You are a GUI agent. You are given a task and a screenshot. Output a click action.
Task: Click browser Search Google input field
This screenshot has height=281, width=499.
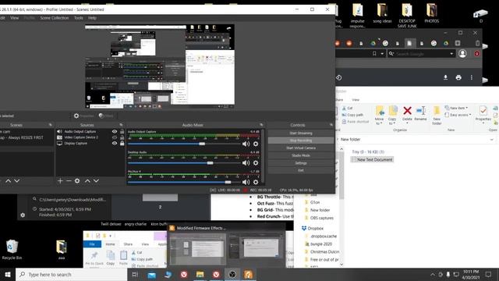point(421,54)
